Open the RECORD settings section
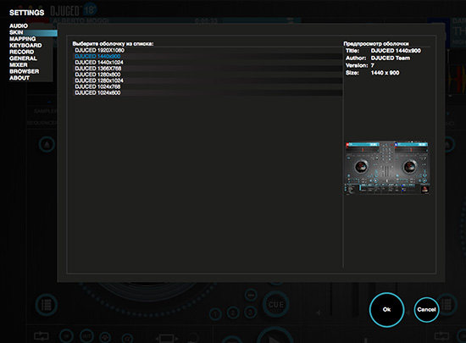 pyautogui.click(x=21, y=52)
